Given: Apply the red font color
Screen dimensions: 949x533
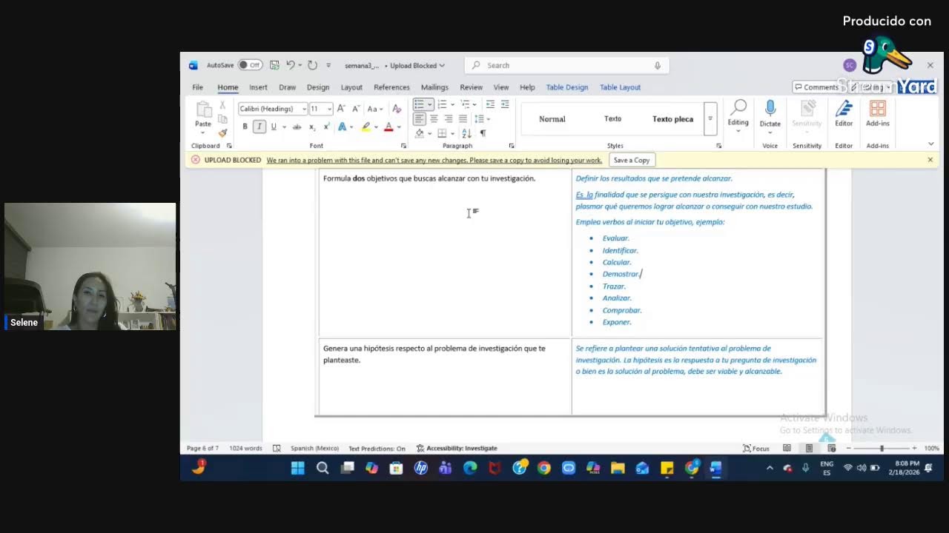Looking at the screenshot, I should pos(388,127).
